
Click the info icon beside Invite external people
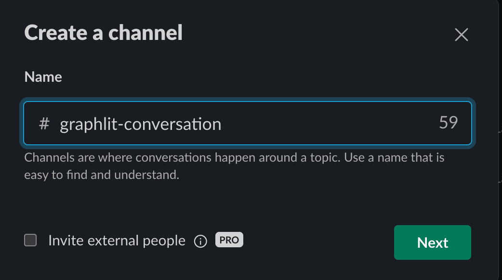click(x=200, y=241)
